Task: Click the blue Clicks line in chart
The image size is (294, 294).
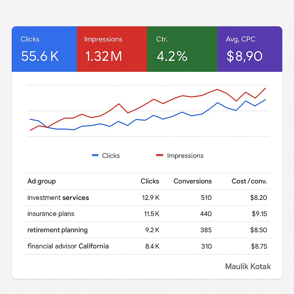Action: pyautogui.click(x=154, y=115)
